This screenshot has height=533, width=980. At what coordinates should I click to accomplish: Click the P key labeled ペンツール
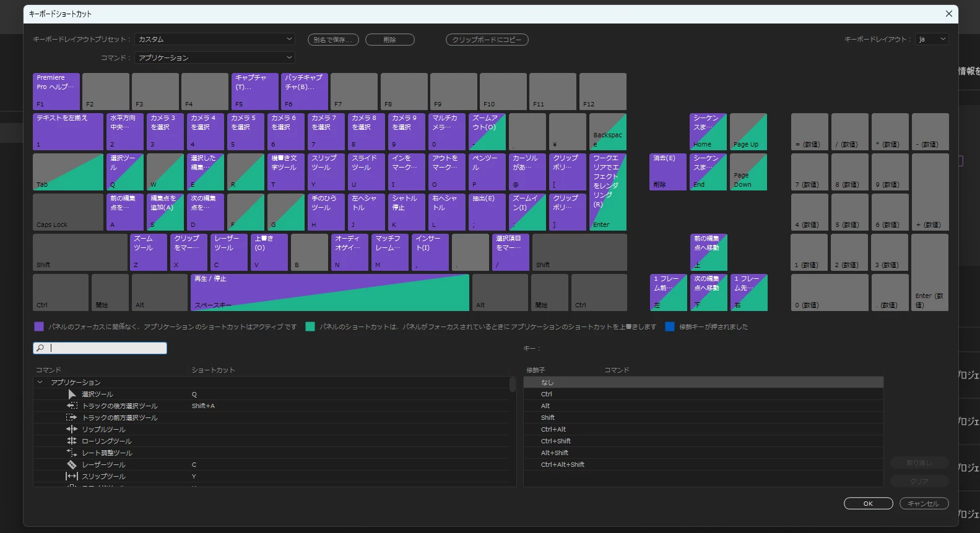coord(487,172)
